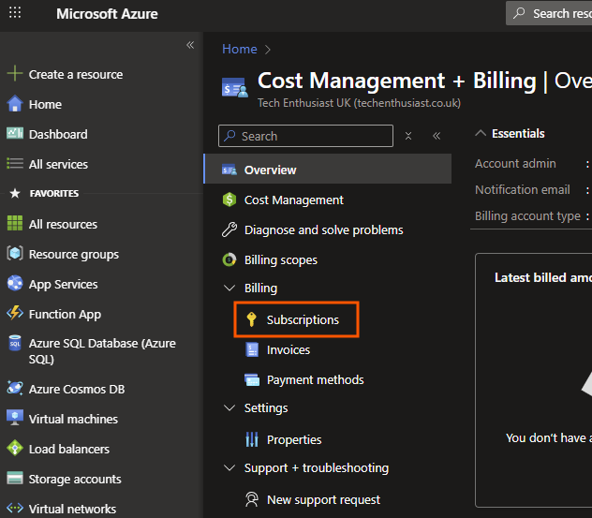
Task: Collapse the Billing section chevron
Action: (x=229, y=288)
